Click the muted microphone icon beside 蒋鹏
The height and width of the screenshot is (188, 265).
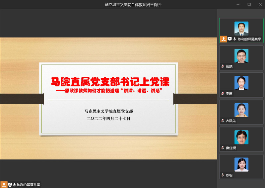(x=223, y=66)
